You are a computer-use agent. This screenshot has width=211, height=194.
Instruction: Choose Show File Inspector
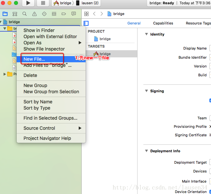(x=51, y=49)
